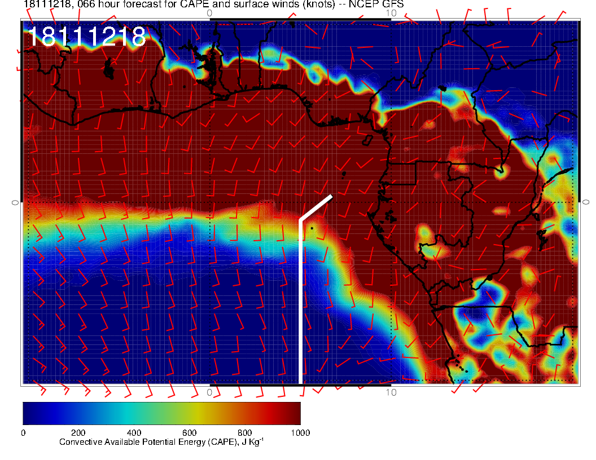Click the 200 tick label on colorbar
This screenshot has height=460, width=596.
pyautogui.click(x=78, y=433)
